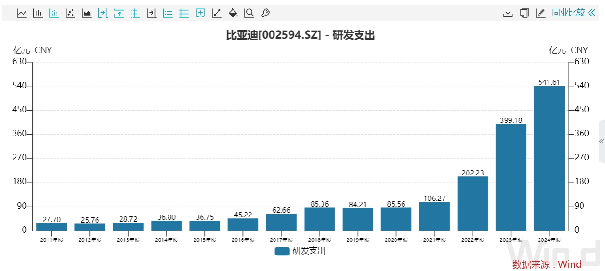
Task: Click the 2018年报 bar
Action: [320, 219]
